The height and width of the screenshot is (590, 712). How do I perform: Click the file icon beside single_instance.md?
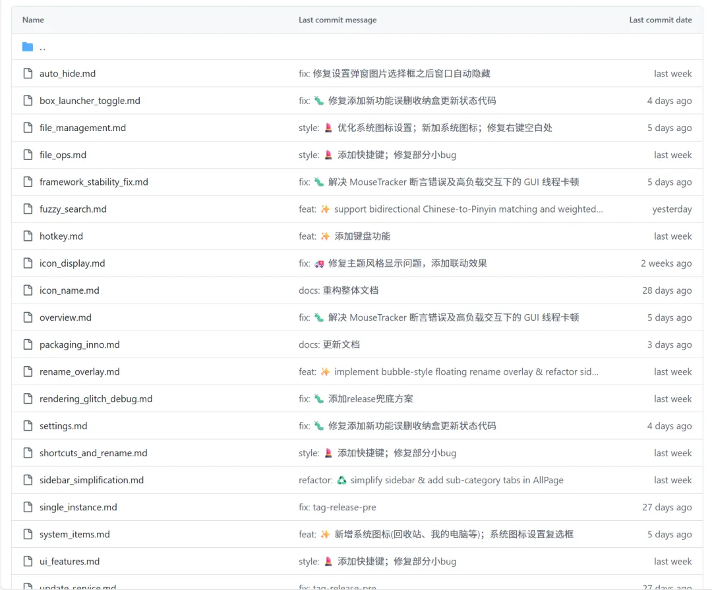click(28, 507)
